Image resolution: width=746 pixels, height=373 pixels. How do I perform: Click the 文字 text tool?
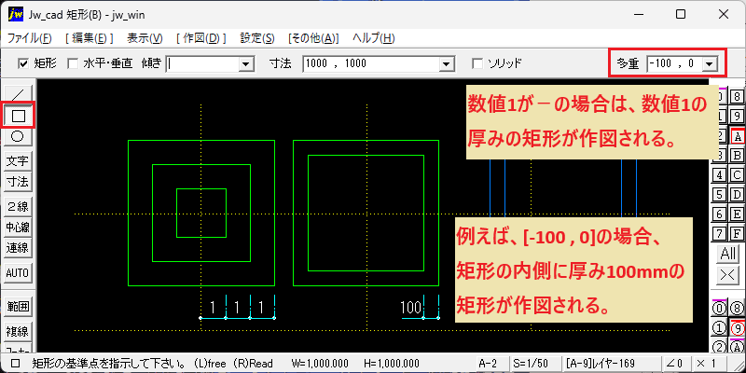tap(17, 161)
